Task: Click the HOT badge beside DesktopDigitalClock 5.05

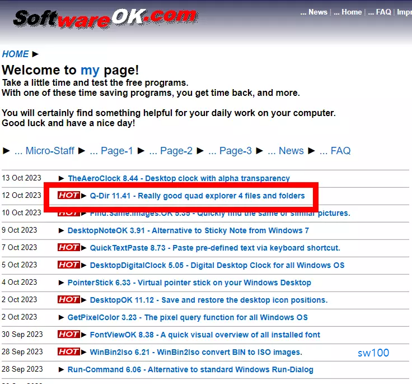Action: tap(69, 265)
